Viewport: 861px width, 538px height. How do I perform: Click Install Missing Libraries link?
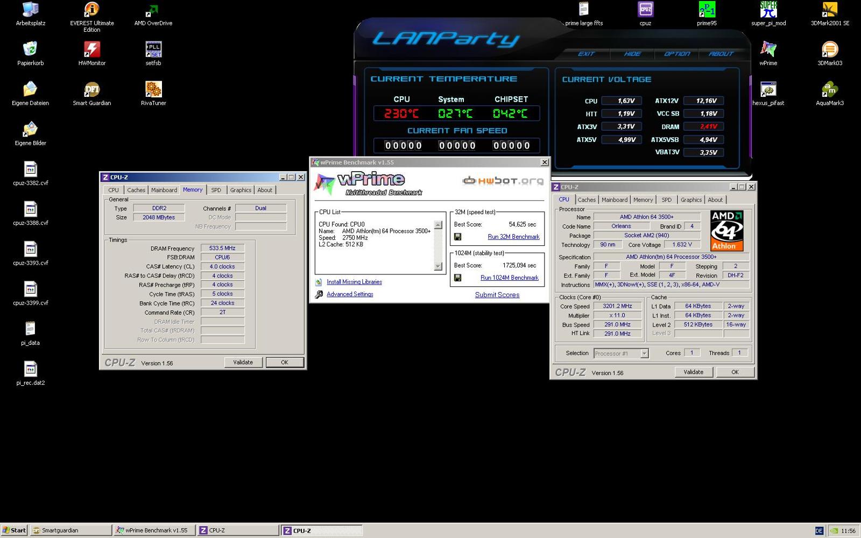pos(354,282)
